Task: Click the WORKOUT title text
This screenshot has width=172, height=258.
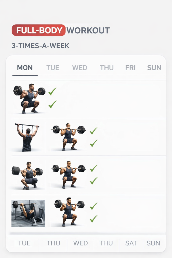Action: (88, 30)
